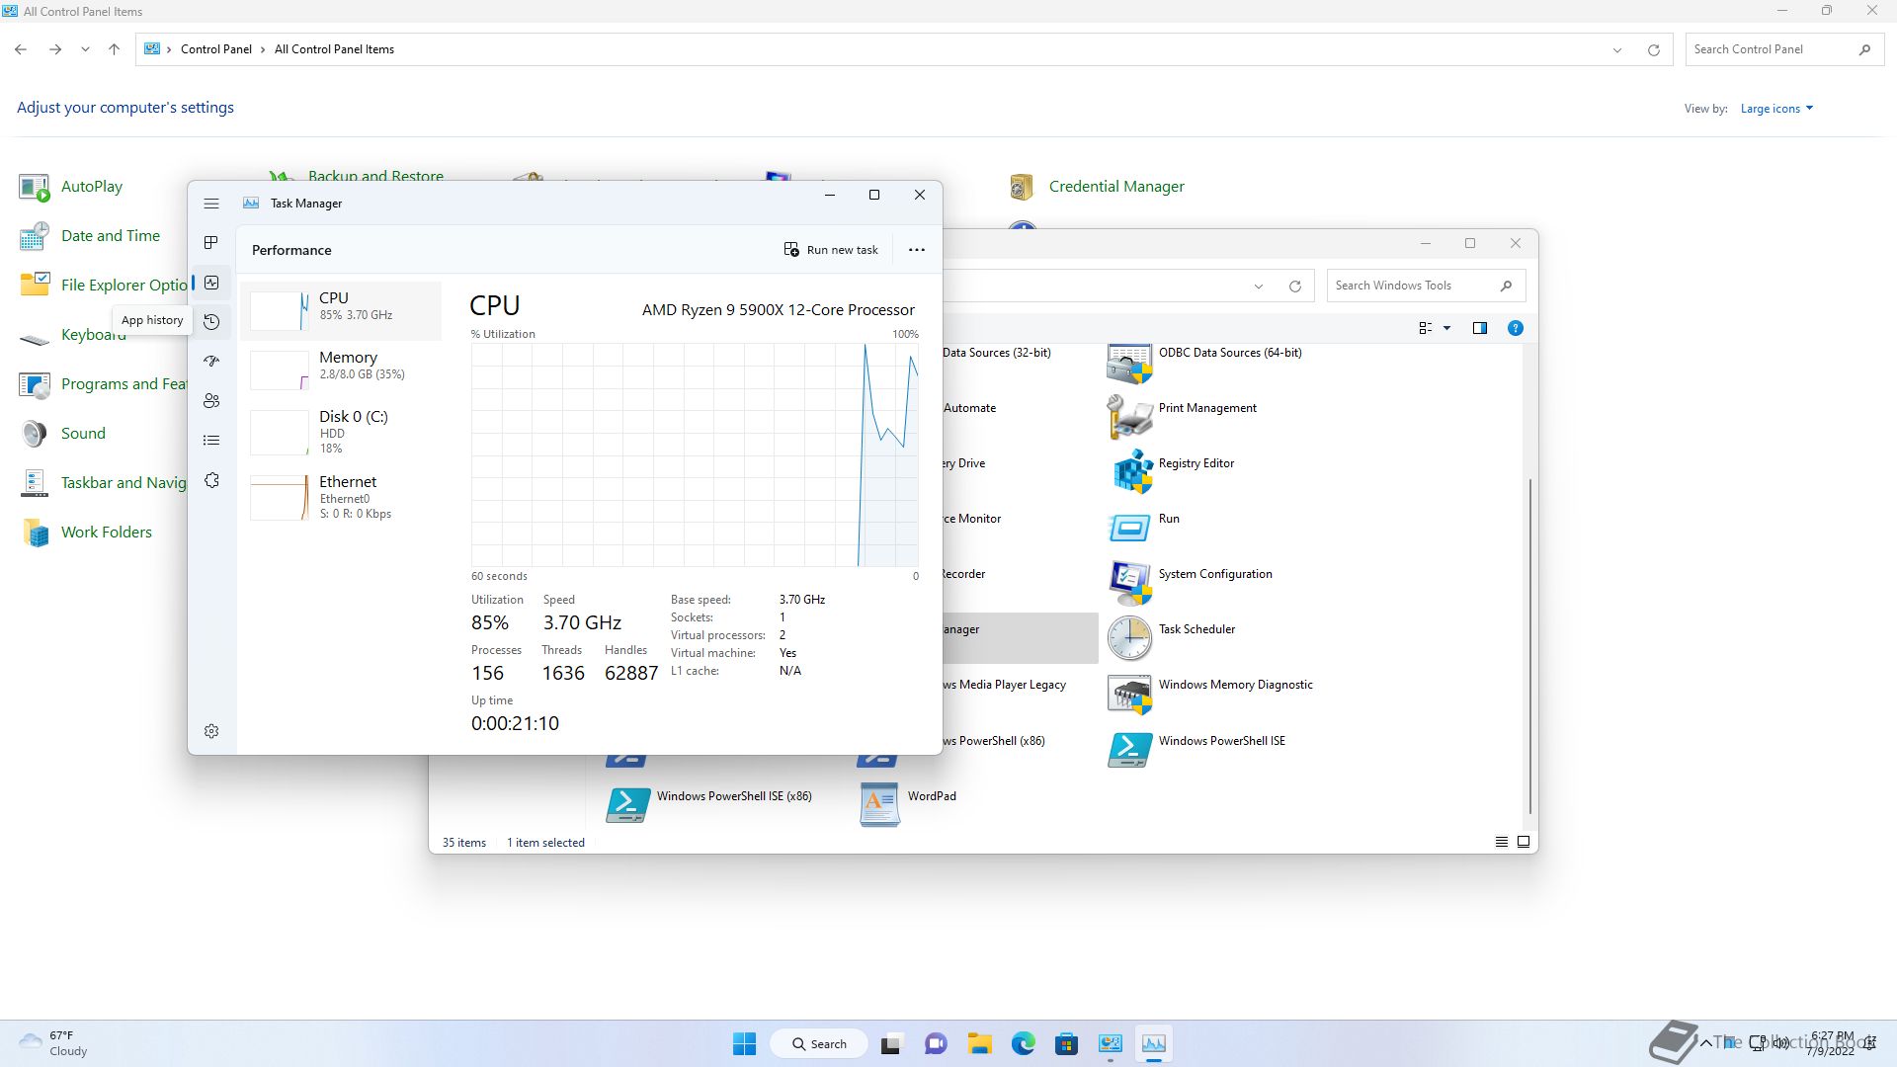Screen dimensions: 1897x1067
Task: Open AutoPlay in Control Panel
Action: point(71,187)
